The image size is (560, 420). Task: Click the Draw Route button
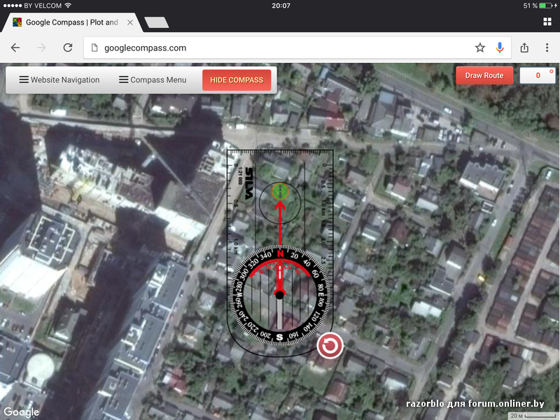(484, 76)
